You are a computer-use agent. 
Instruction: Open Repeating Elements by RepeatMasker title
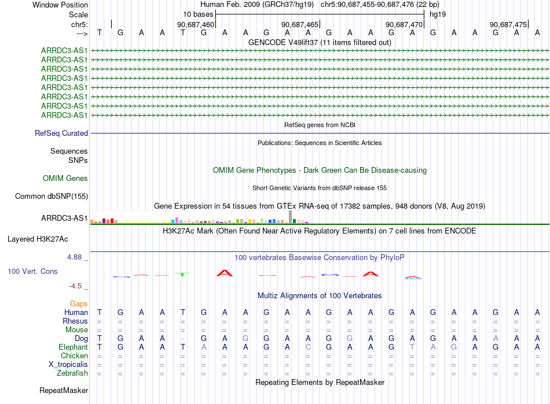tap(320, 382)
